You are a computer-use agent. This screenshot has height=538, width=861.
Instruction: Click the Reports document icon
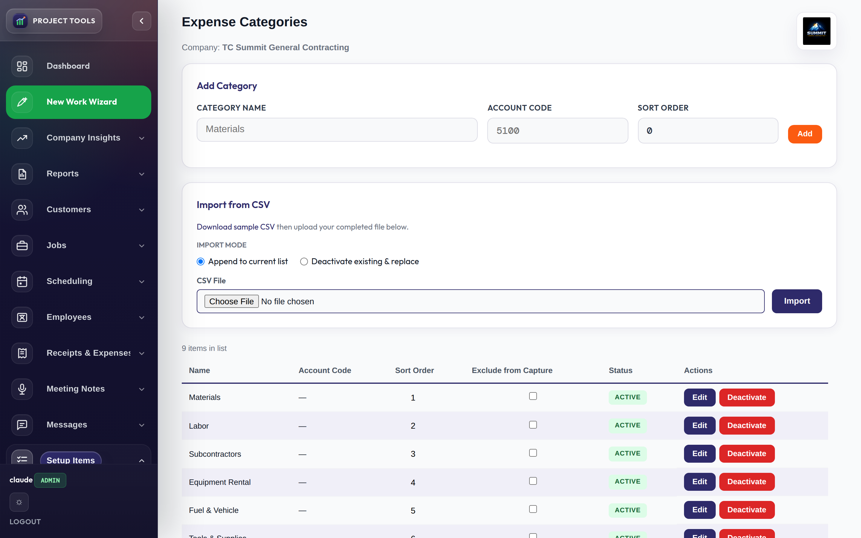[22, 174]
